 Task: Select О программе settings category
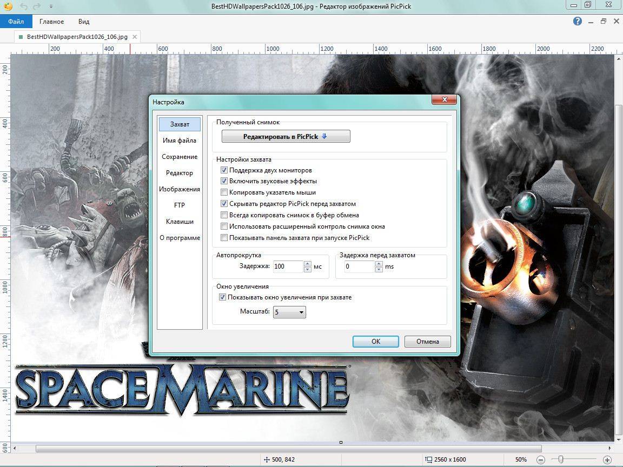[180, 238]
